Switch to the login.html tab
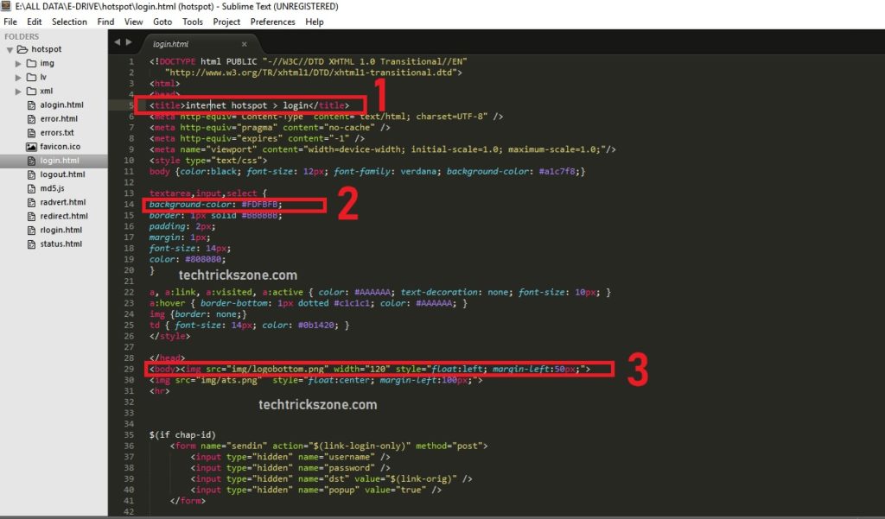 pos(171,43)
